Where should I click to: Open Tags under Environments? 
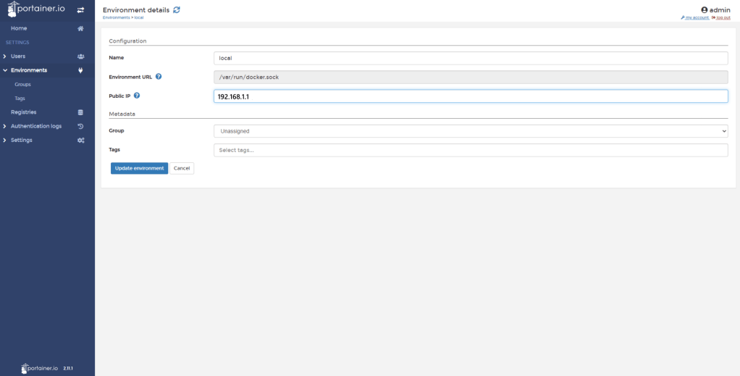click(x=20, y=98)
